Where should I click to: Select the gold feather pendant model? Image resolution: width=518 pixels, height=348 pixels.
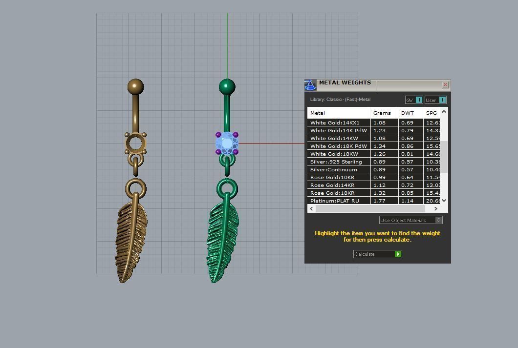131,238
